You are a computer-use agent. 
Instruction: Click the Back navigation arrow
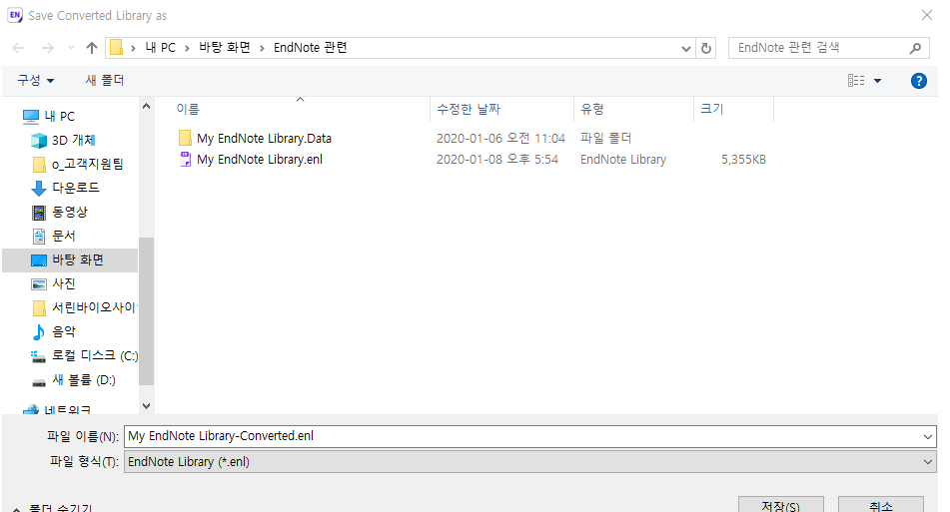pyautogui.click(x=19, y=48)
